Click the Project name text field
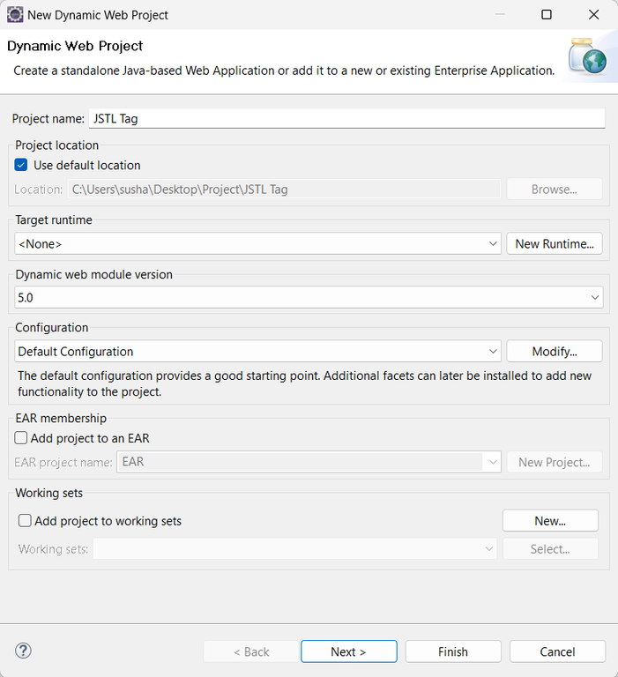618x677 pixels. (x=347, y=118)
